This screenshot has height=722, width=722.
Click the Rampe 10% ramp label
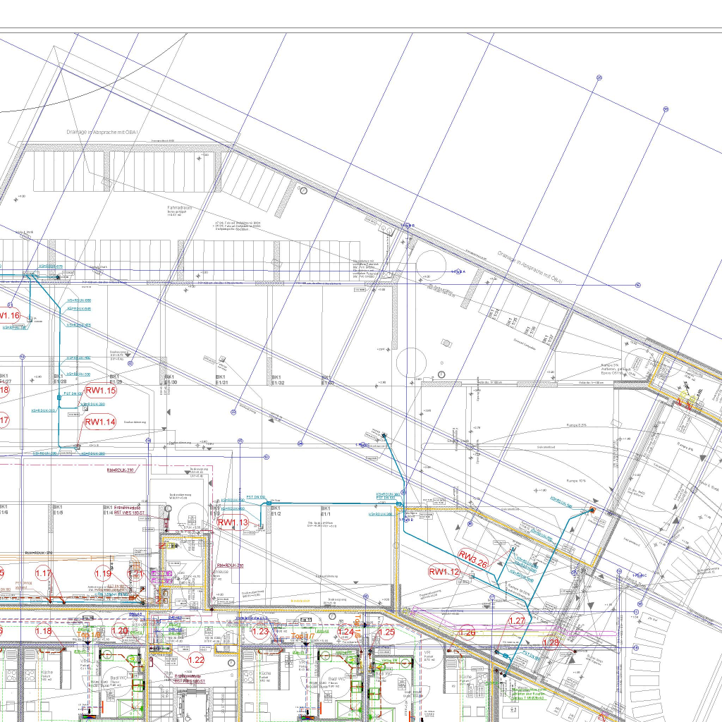(x=577, y=481)
